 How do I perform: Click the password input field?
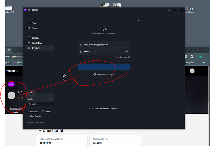pos(104,51)
